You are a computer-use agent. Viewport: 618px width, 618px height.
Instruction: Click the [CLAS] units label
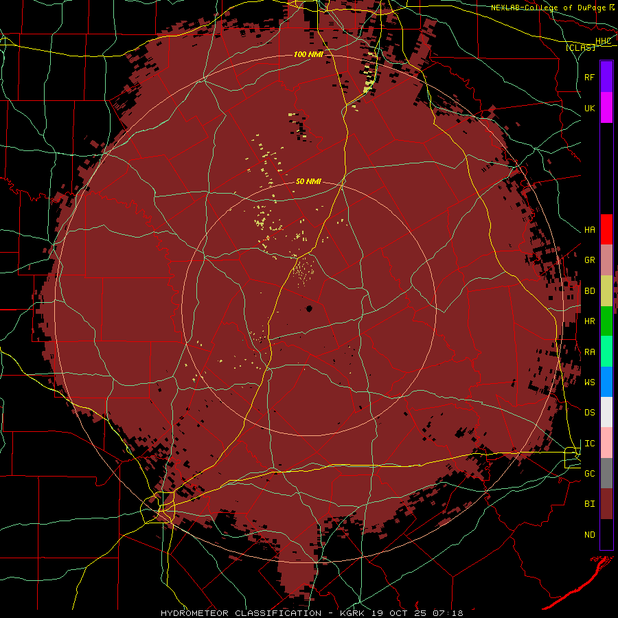tap(580, 47)
